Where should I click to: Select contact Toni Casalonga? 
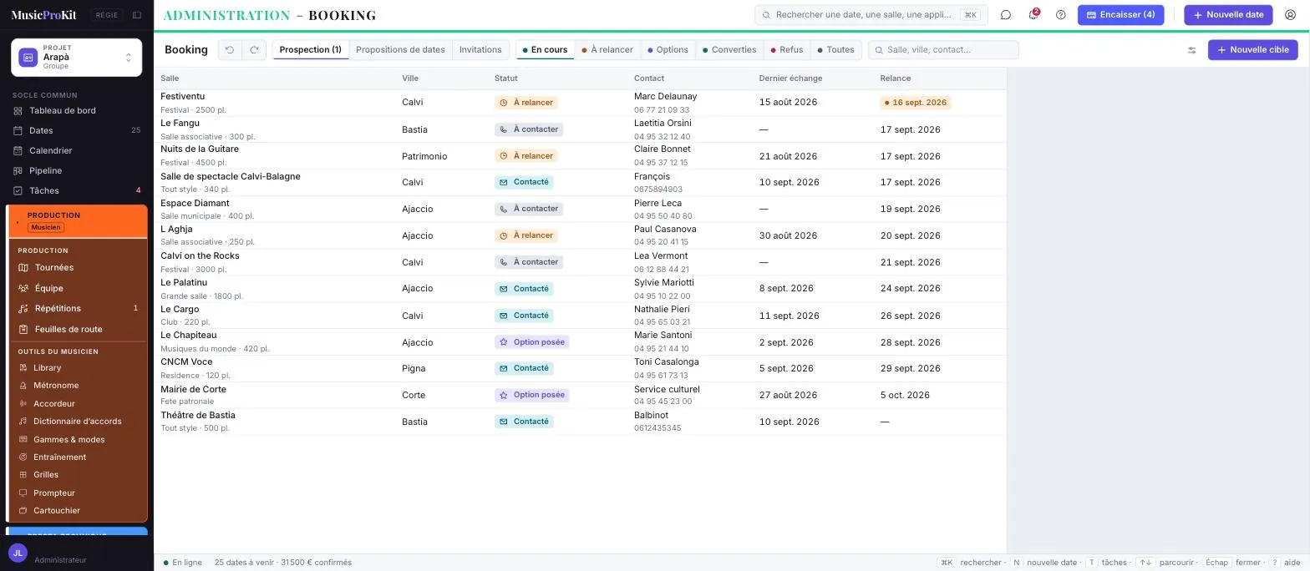[666, 362]
